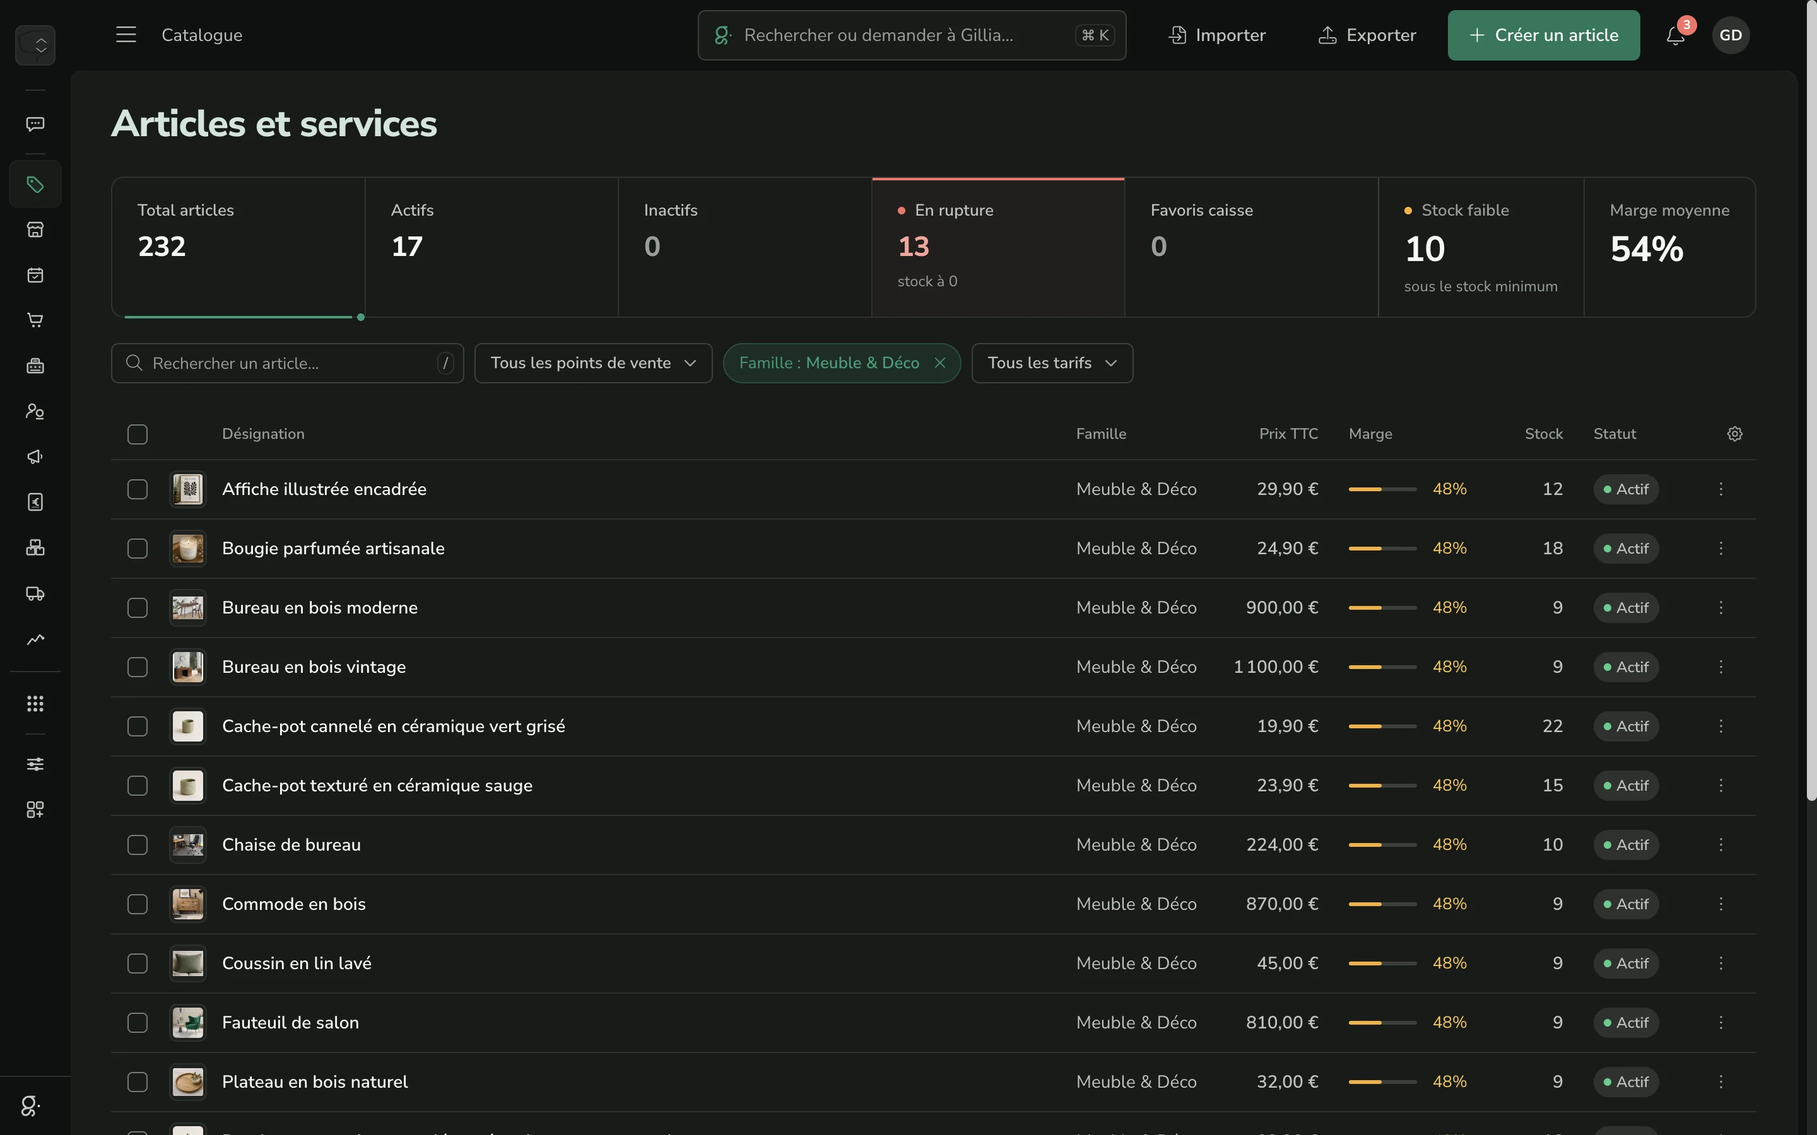
Task: Open the cash register icon in sidebar
Action: click(x=35, y=366)
